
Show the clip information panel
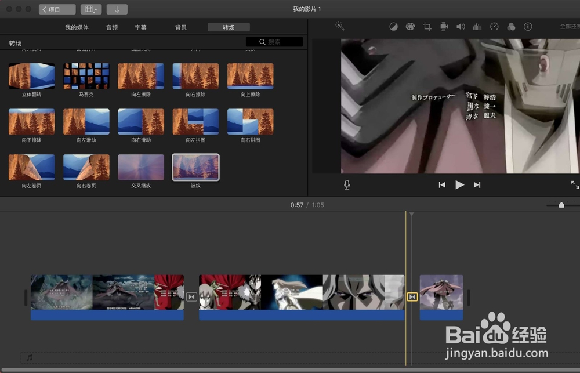click(528, 27)
